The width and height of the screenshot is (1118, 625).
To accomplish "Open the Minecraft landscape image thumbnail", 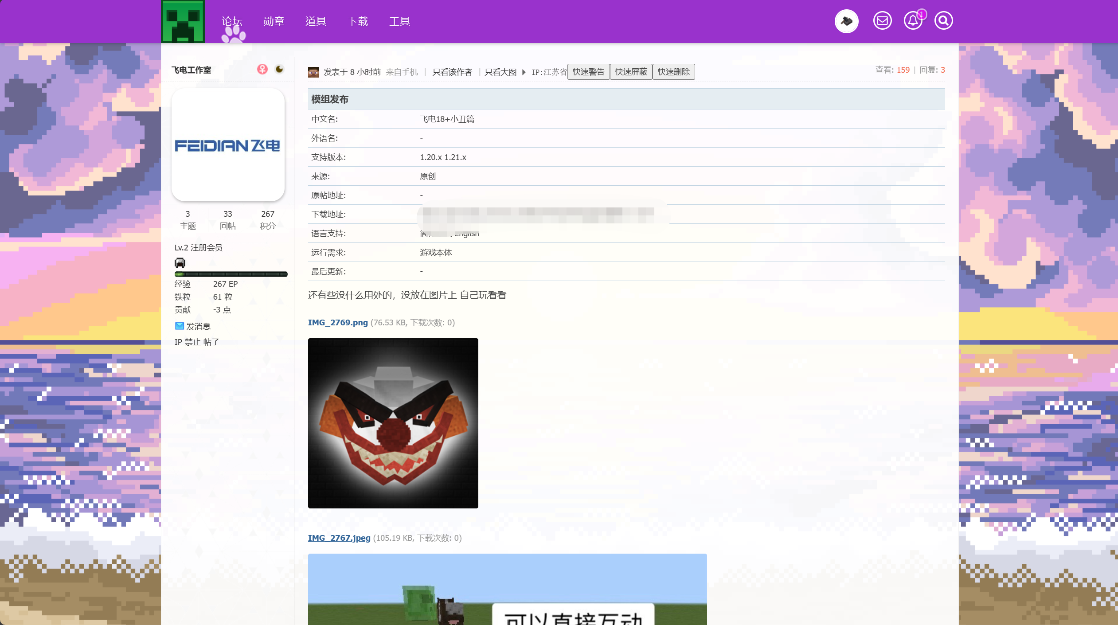I will pos(508,590).
